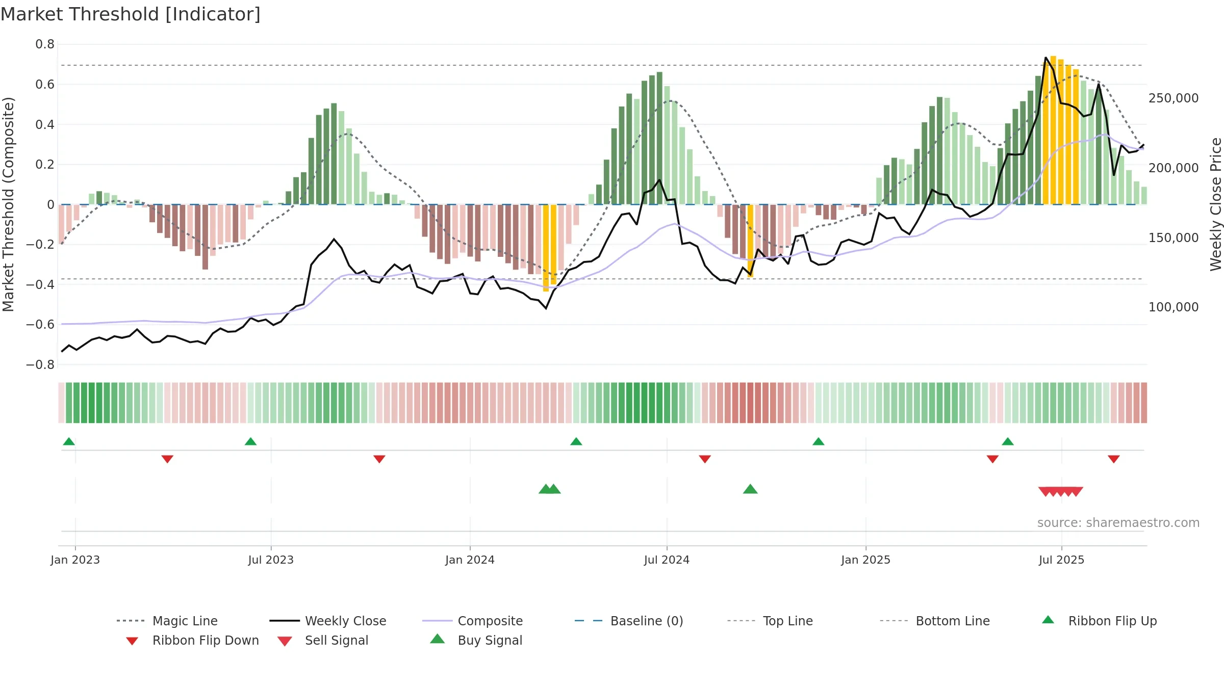Click the Jan 2023 x-axis label
The height and width of the screenshot is (688, 1224).
[75, 560]
